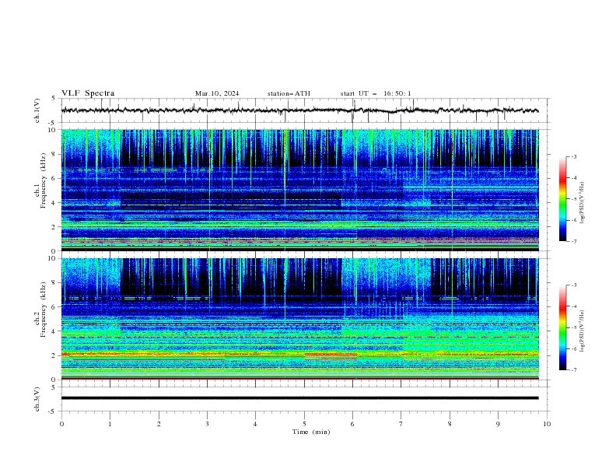Screen dimensions: 616x476
Task: Click the ch.3 flat black trace
Action: (x=299, y=398)
